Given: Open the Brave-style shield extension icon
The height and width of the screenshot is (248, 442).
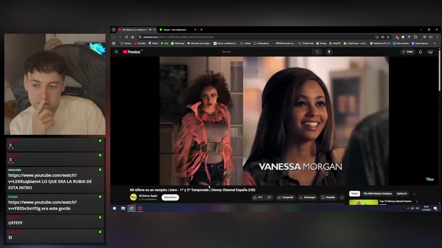Looking at the screenshot, I should pos(409,37).
